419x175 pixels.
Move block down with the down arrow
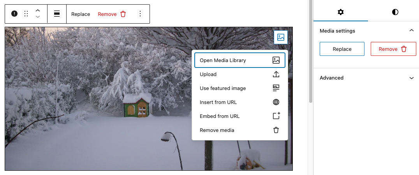[x=38, y=17]
